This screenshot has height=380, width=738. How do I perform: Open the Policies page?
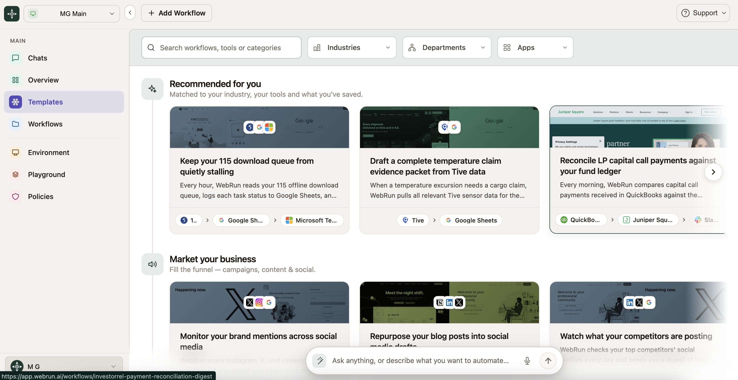[x=64, y=196]
